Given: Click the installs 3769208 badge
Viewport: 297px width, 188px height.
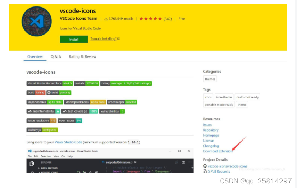Looking at the screenshot, I should (x=86, y=83).
